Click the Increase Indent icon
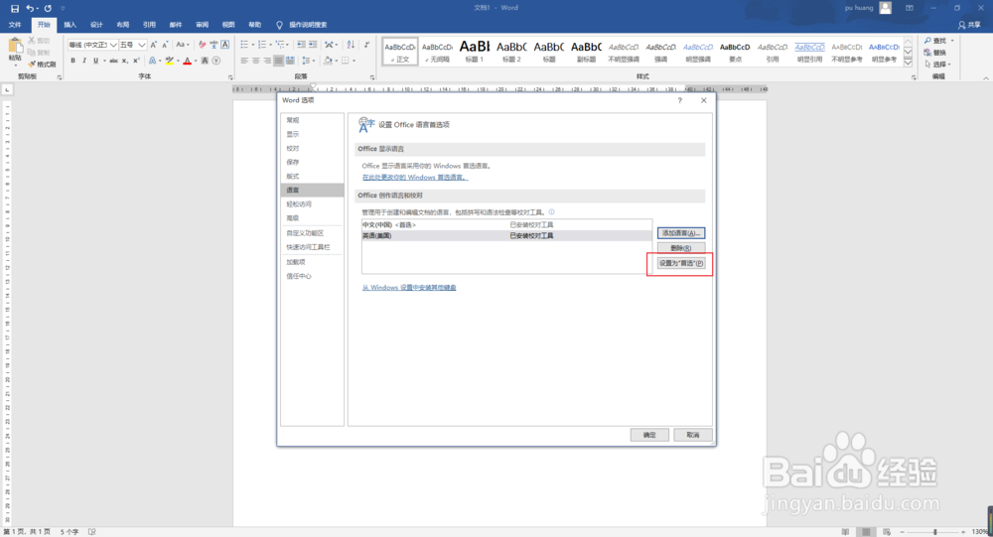993x537 pixels. click(x=313, y=45)
